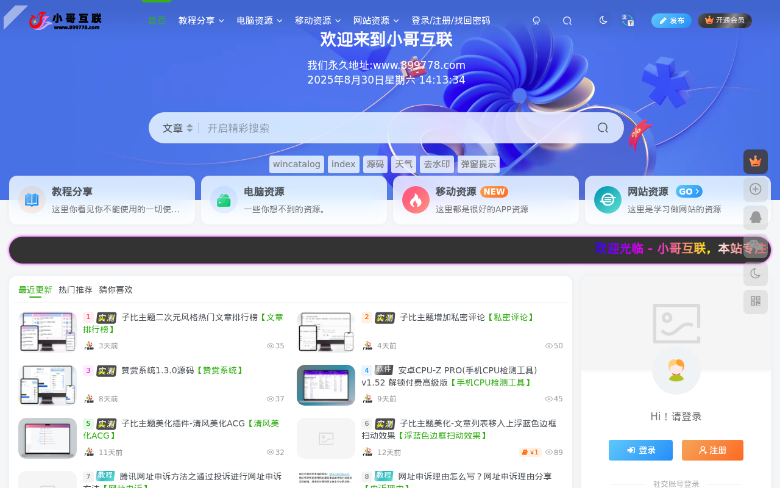Viewport: 780px width, 488px height.
Task: Click author avatar of the 9天前 post
Action: [367, 399]
